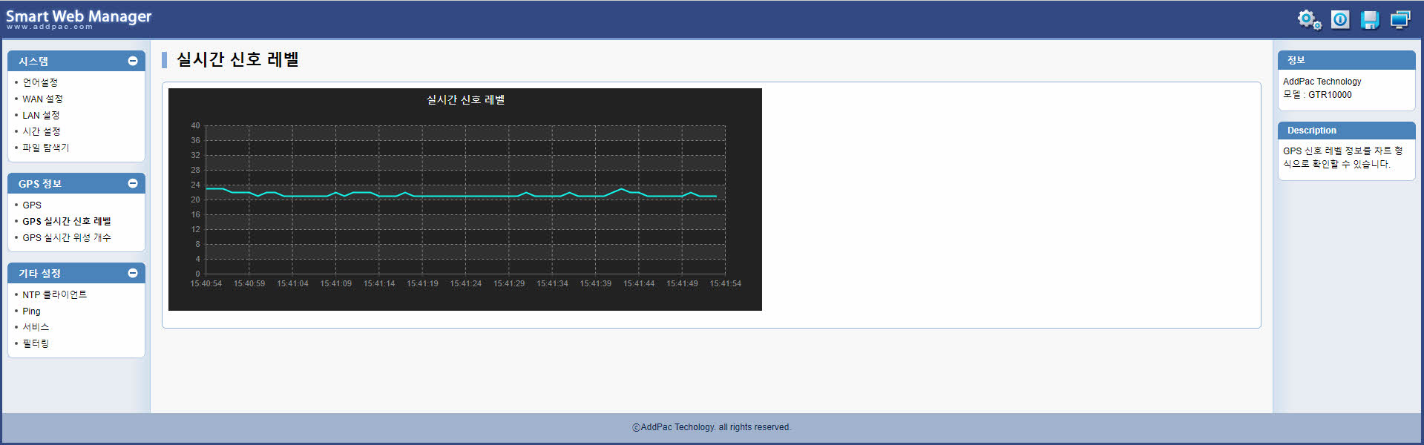Open GPS 실시간 위성 개수 page

tap(67, 237)
